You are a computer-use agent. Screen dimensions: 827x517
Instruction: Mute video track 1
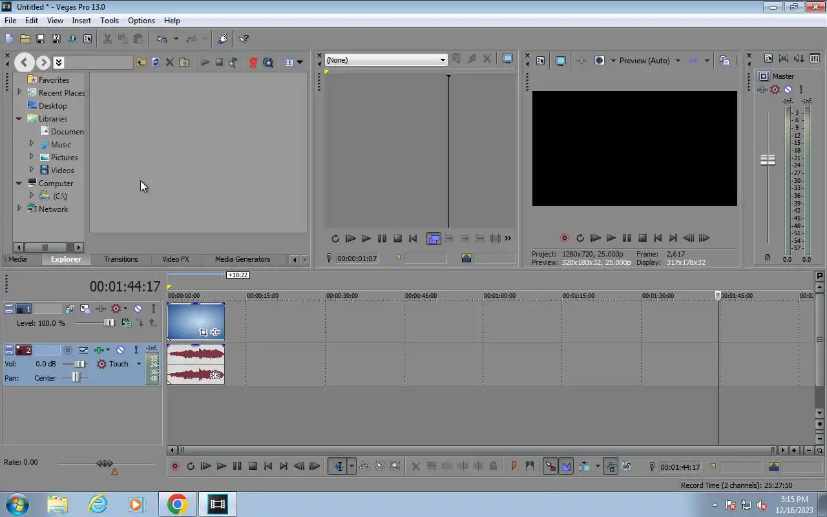pos(138,309)
